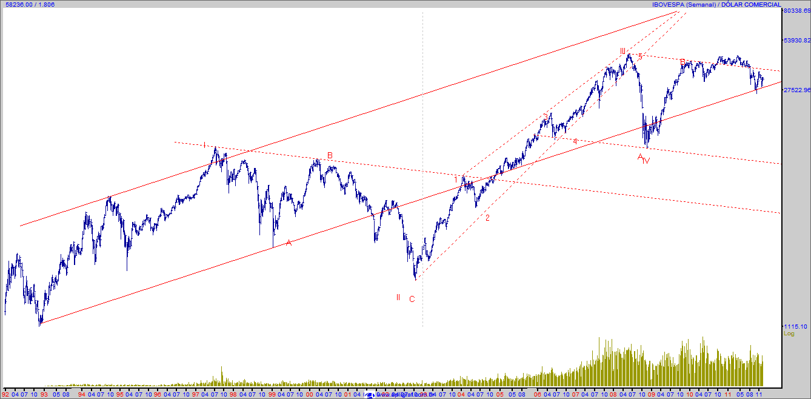The width and height of the screenshot is (811, 399).
Task: Click the sub-wave 3 label
Action: pyautogui.click(x=545, y=116)
